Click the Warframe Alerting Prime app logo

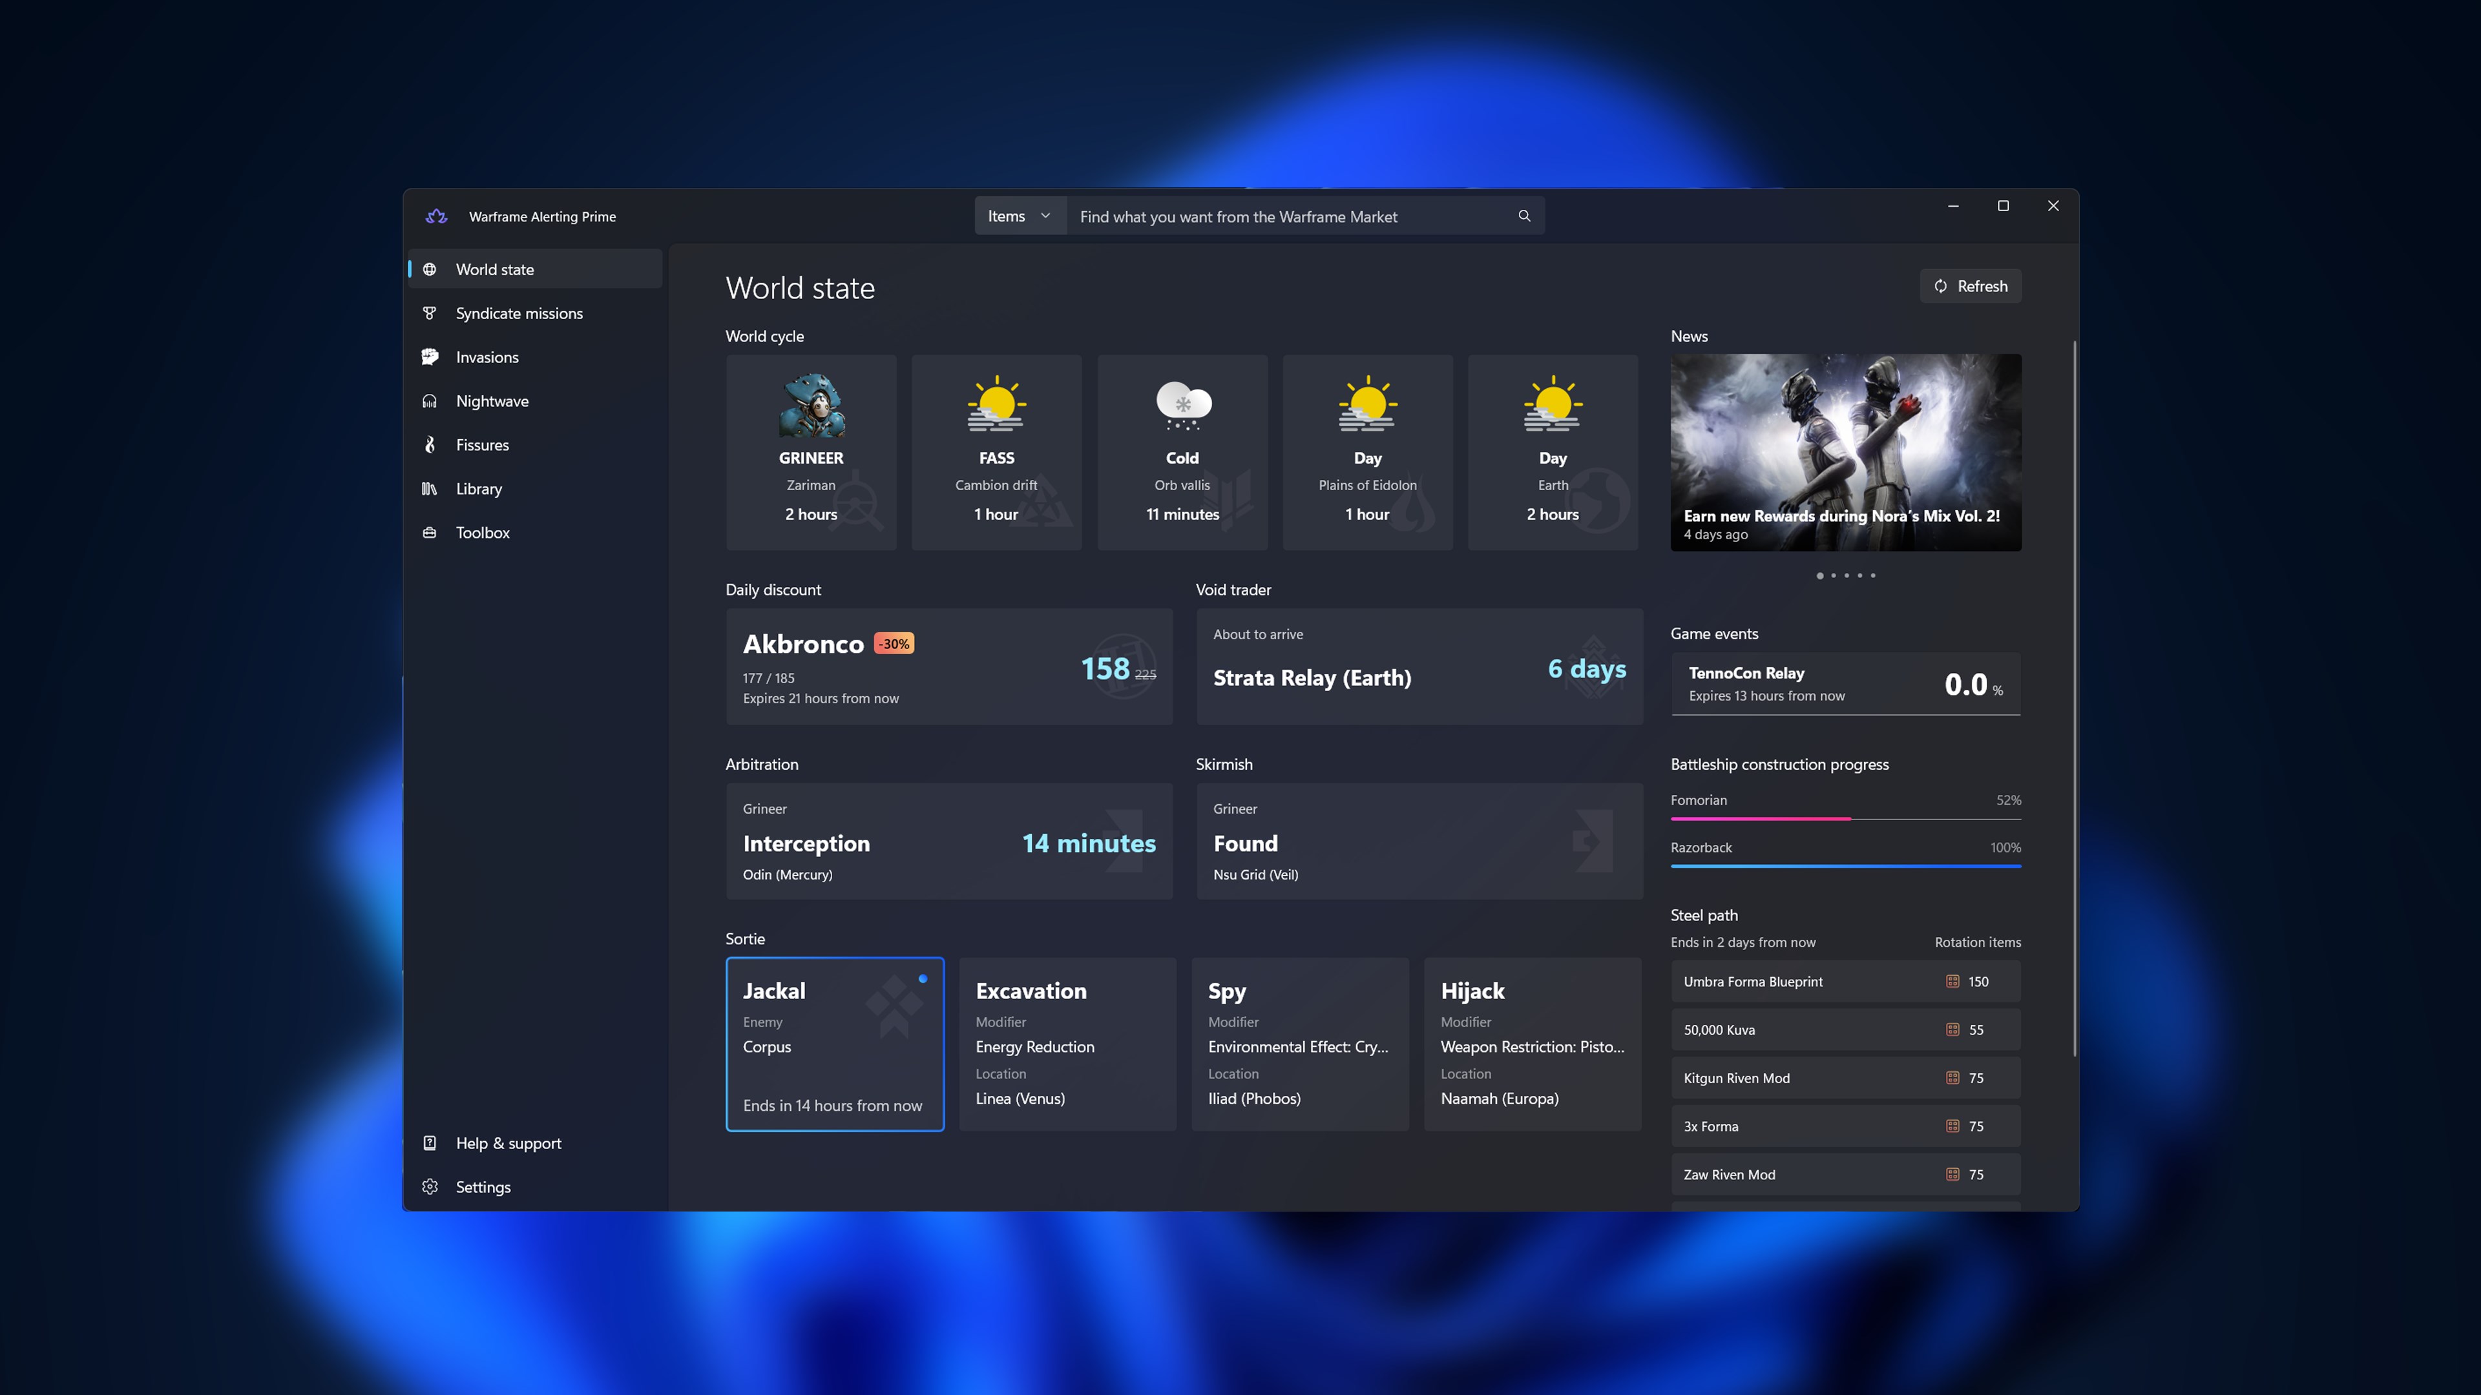click(x=436, y=216)
